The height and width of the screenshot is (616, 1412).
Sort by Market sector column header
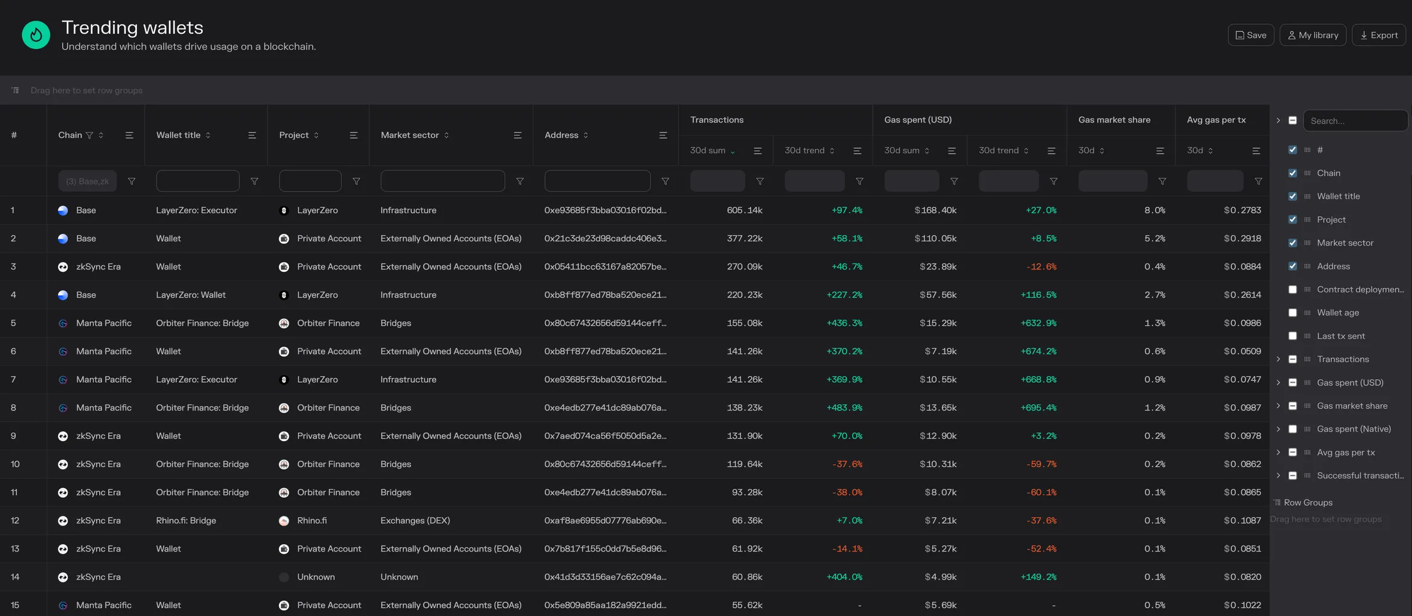[x=415, y=135]
